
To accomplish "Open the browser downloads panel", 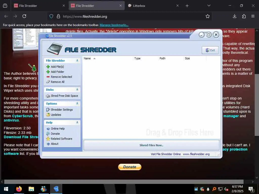I will click(x=234, y=16).
